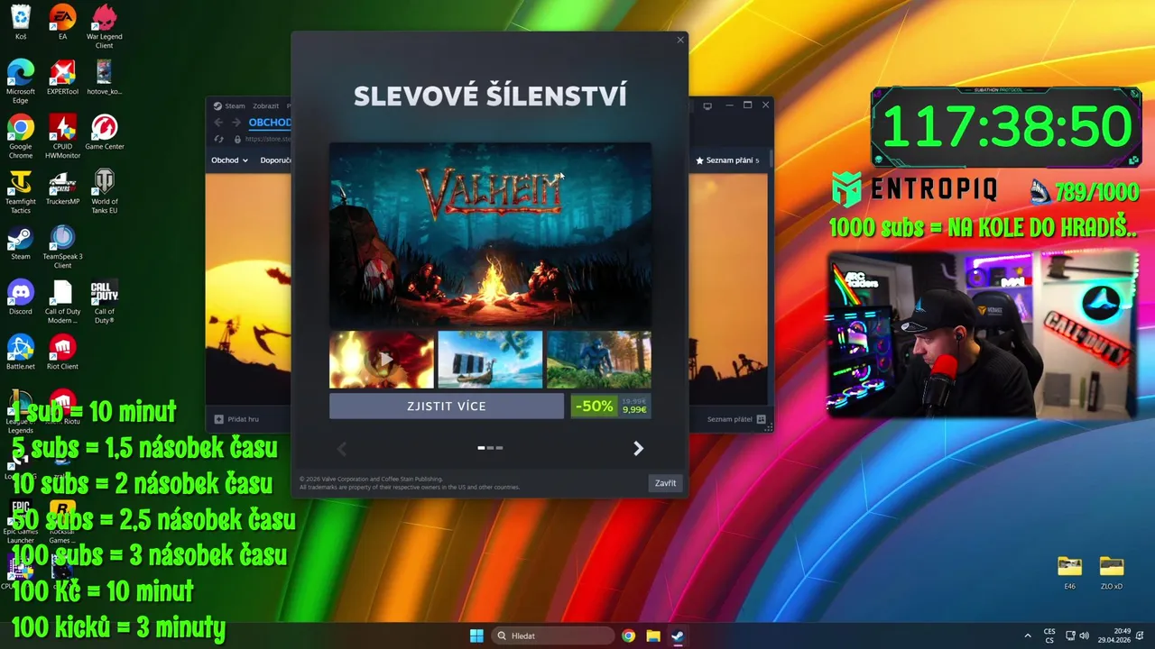This screenshot has height=649, width=1155.
Task: Open Seznam přání wishlist link
Action: 727,160
